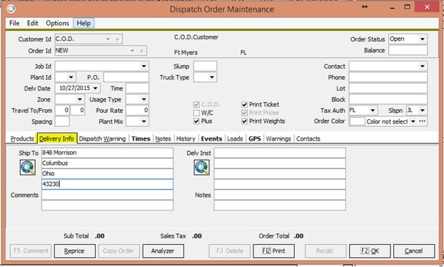Open the Usage Type dropdown
Screen dimensions: 444x267
(144, 99)
